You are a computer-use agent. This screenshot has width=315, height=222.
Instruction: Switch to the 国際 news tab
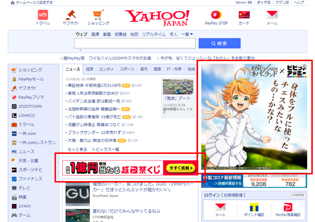tap(157, 69)
